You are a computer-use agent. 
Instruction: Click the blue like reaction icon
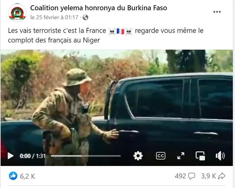(13, 176)
